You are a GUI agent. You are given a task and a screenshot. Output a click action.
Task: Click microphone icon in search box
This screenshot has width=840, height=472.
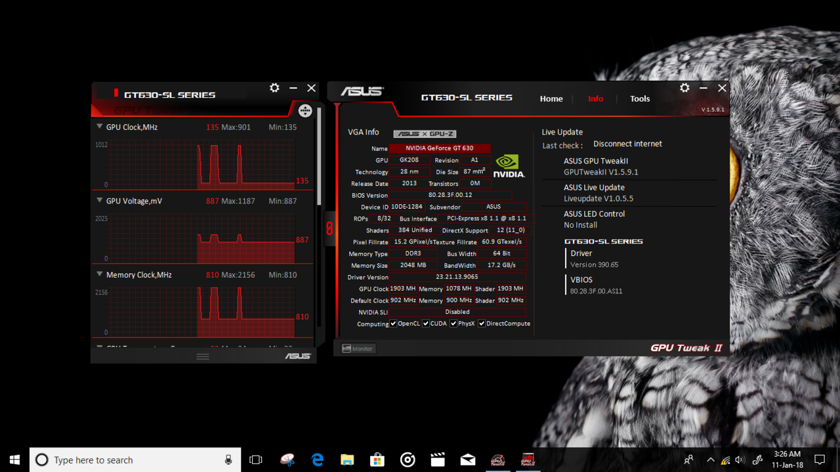[x=228, y=460]
